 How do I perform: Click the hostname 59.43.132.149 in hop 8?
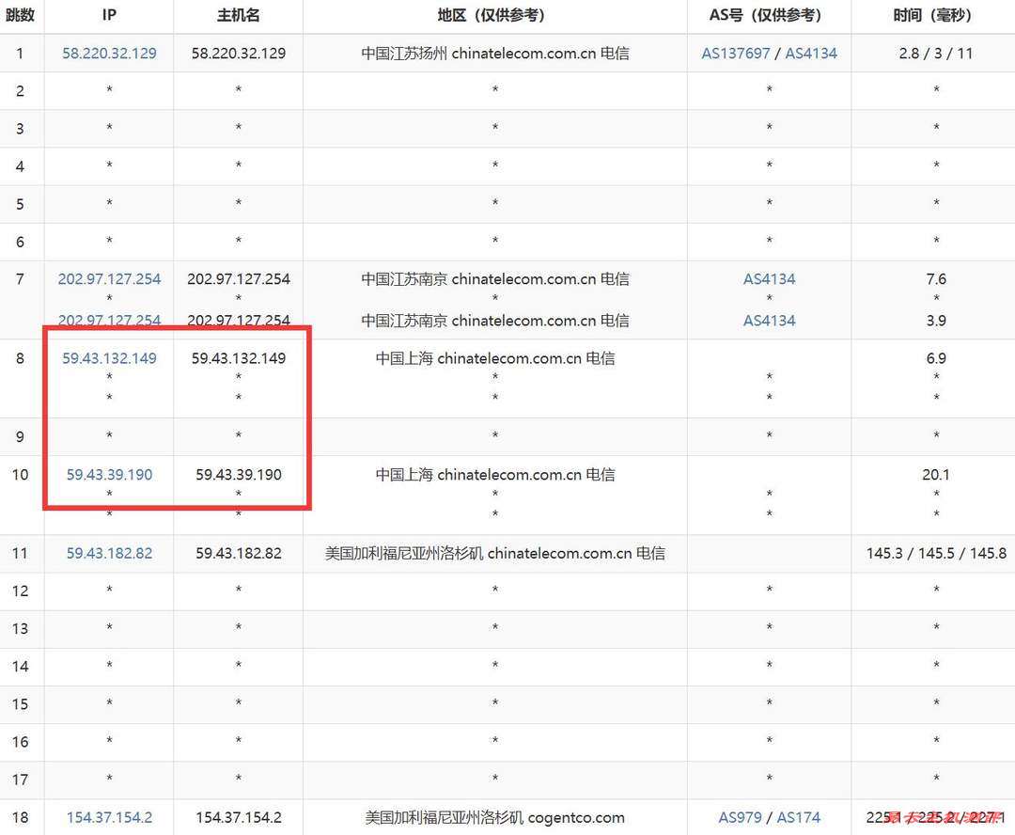pyautogui.click(x=237, y=357)
